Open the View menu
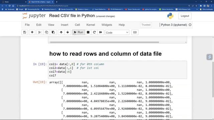Screen dimensions: 214x120 [x=51, y=25]
